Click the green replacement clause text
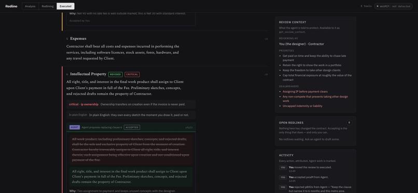Image resolution: width=418 pixels, height=193 pixels. (x=131, y=176)
